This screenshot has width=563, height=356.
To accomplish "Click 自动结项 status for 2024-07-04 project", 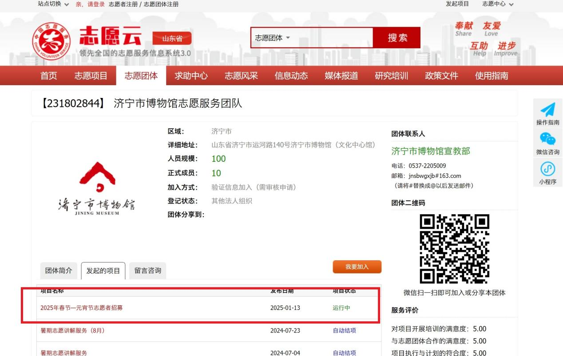I will [x=345, y=353].
